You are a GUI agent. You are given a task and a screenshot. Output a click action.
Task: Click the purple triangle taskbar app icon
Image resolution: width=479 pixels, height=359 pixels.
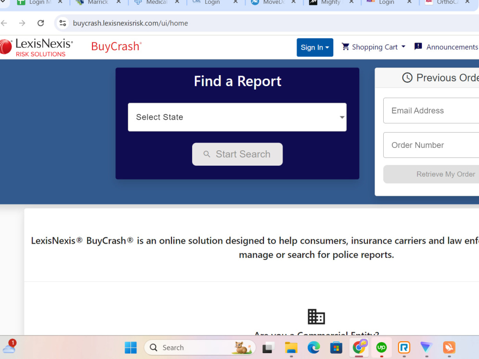[426, 348]
